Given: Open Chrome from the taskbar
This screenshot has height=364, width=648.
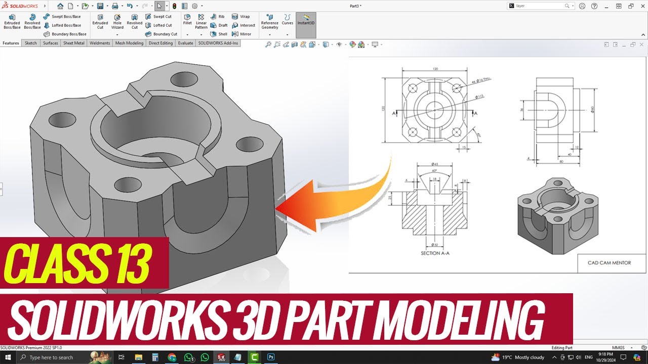Looking at the screenshot, I should click(172, 357).
